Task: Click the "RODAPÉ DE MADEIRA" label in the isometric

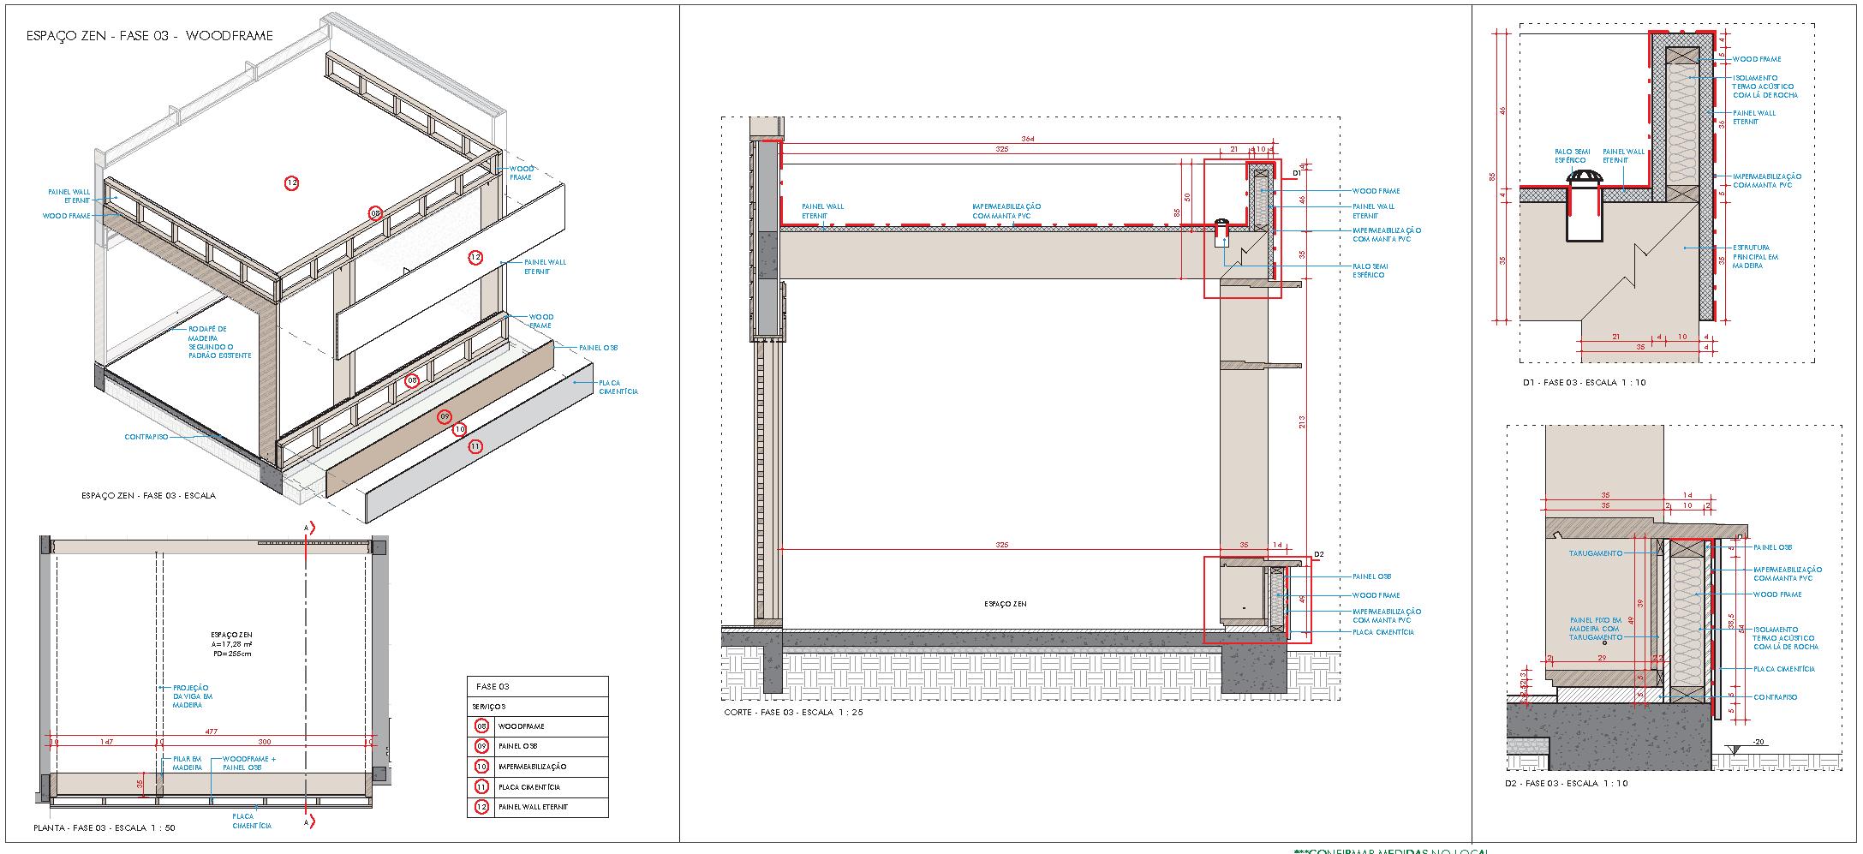Action: point(220,342)
